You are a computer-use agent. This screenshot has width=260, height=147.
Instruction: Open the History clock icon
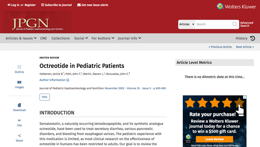click(x=253, y=38)
